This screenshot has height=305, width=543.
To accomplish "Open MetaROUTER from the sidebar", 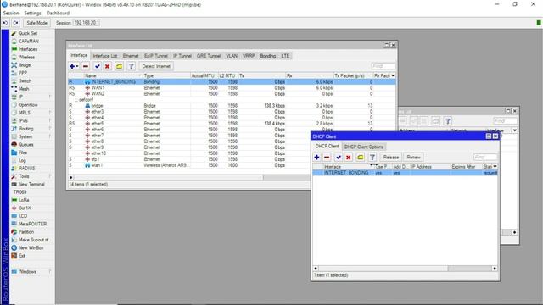I will point(32,224).
